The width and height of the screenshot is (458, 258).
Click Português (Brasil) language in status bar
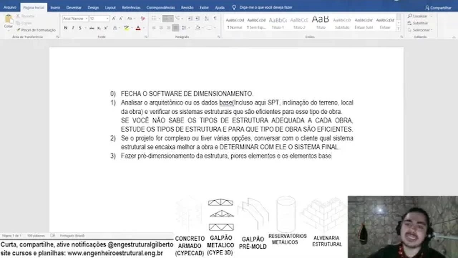click(x=72, y=236)
